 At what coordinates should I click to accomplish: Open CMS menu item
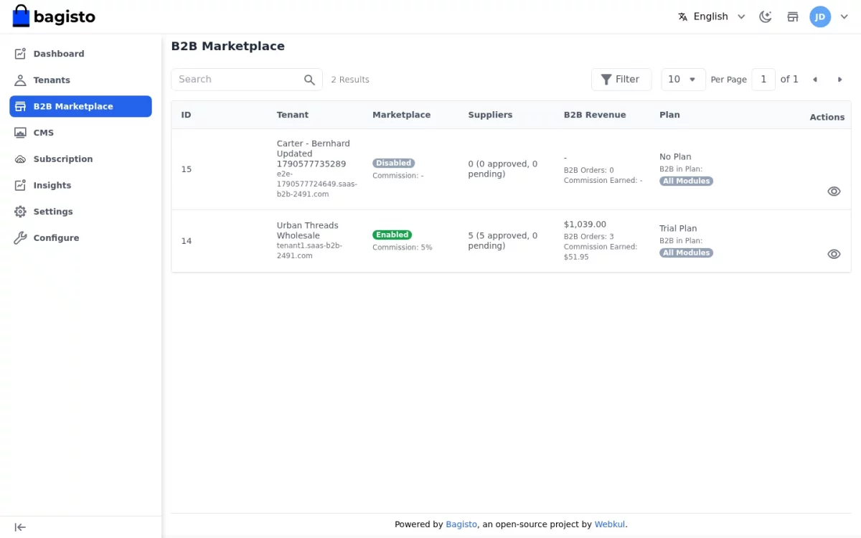coord(80,133)
